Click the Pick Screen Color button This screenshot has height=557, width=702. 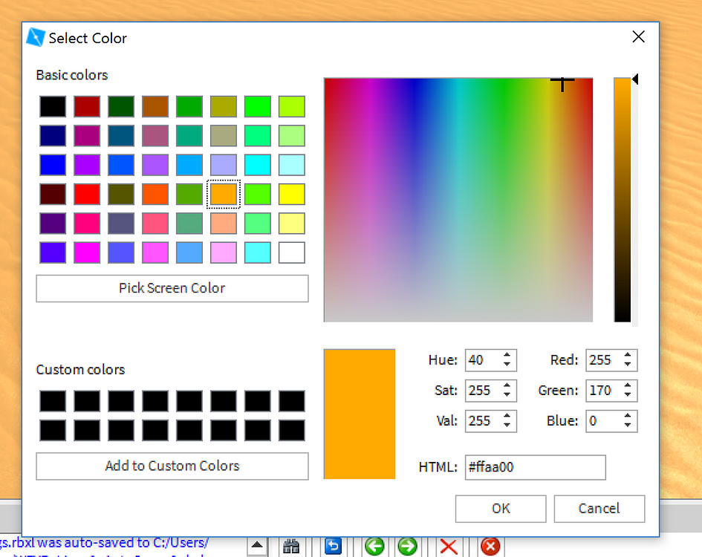coord(172,288)
